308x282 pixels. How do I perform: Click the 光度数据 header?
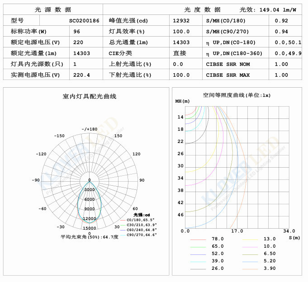click(202, 9)
